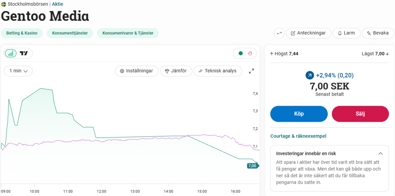Open the Teknisk analys tool
395x196 pixels.
(217, 71)
